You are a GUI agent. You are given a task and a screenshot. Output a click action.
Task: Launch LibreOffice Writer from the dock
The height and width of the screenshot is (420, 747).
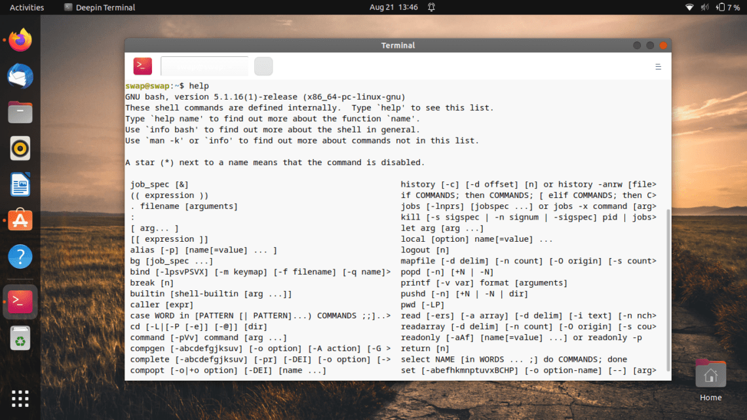click(x=19, y=184)
